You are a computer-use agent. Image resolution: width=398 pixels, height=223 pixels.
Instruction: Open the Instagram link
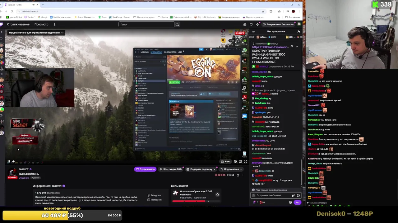pyautogui.click(x=154, y=200)
